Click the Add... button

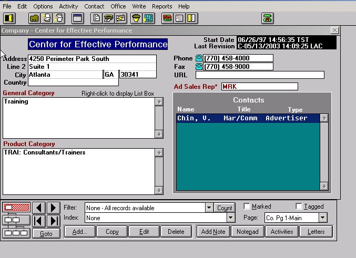pyautogui.click(x=80, y=231)
